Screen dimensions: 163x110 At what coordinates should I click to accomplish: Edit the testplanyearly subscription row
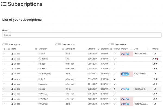point(155,74)
